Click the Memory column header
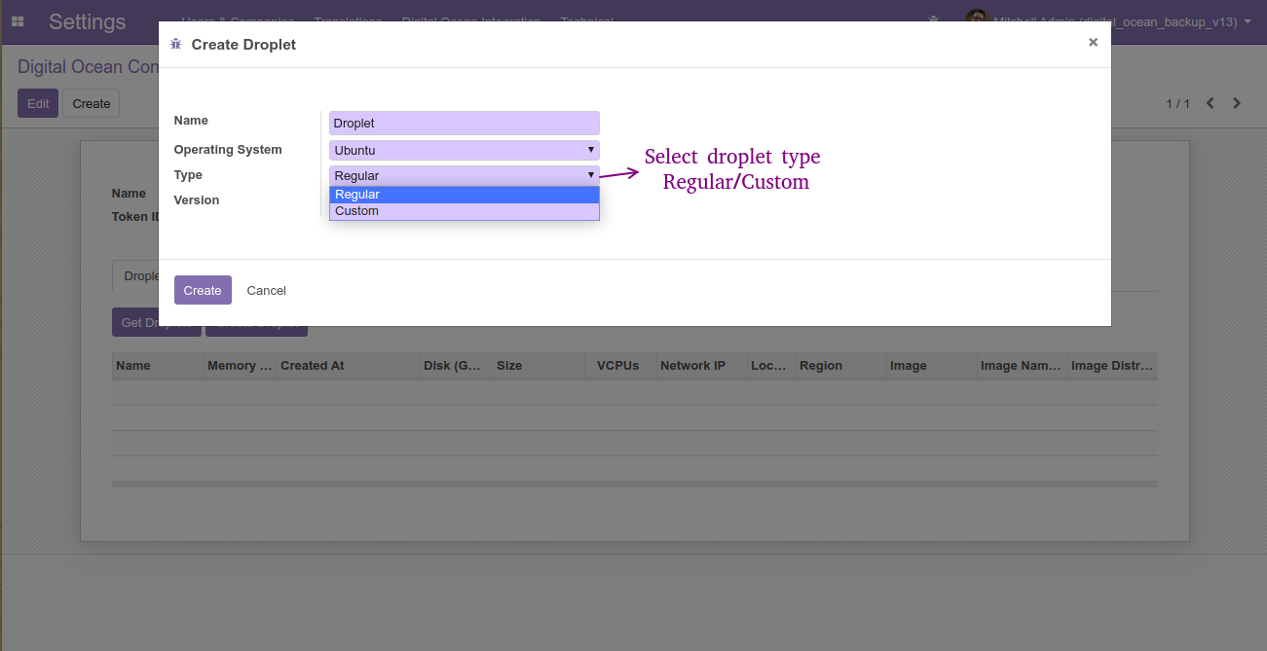 pyautogui.click(x=241, y=366)
